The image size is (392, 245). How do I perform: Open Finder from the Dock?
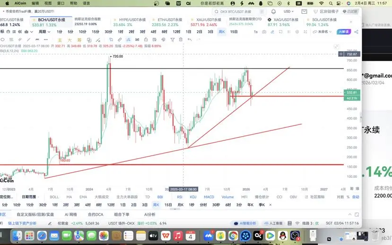pos(17,236)
